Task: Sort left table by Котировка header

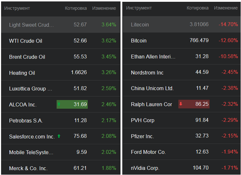Action: click(76, 8)
